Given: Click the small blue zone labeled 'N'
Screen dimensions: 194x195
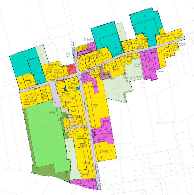Looking at the screenshot, I should pos(78,89).
